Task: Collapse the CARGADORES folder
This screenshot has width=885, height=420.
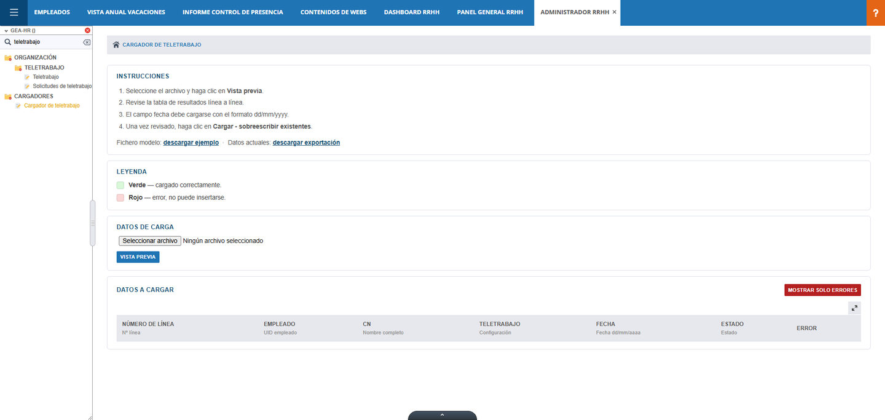Action: pyautogui.click(x=8, y=97)
